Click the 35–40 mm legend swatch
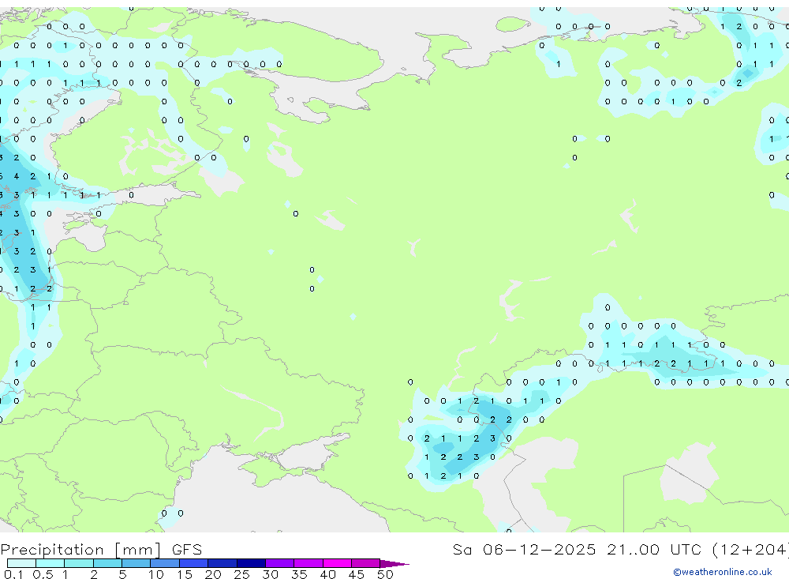The image size is (789, 579). [308, 563]
